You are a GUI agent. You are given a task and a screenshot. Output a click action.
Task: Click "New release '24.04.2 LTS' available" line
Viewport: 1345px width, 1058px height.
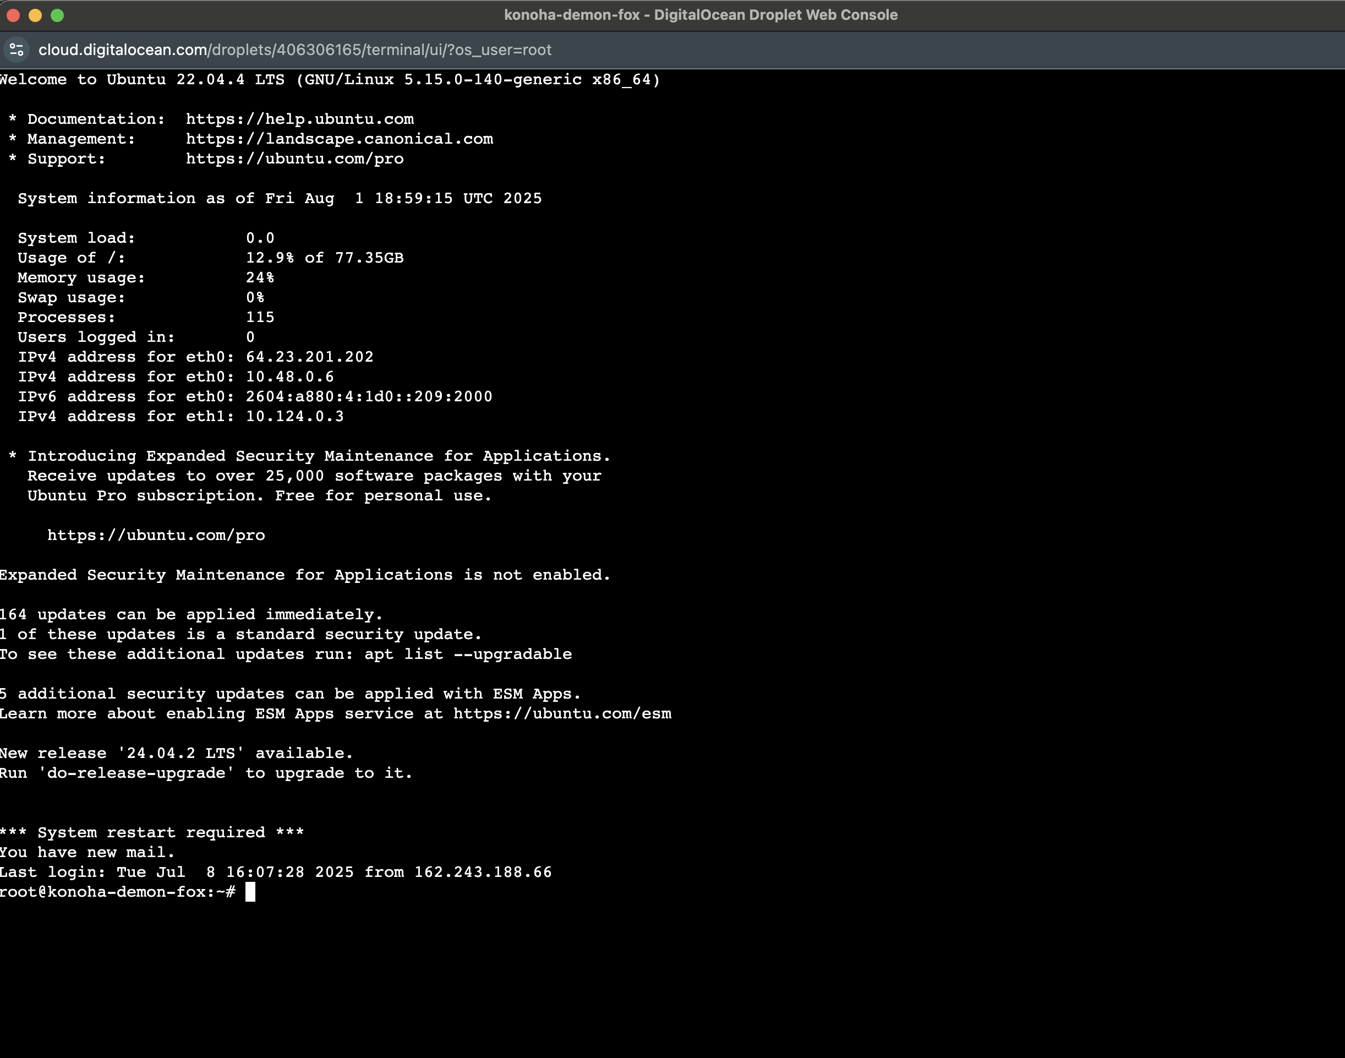(177, 753)
